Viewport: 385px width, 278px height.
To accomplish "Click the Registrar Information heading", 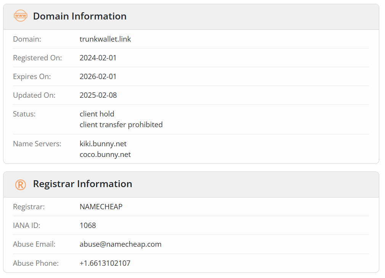I will [x=82, y=184].
